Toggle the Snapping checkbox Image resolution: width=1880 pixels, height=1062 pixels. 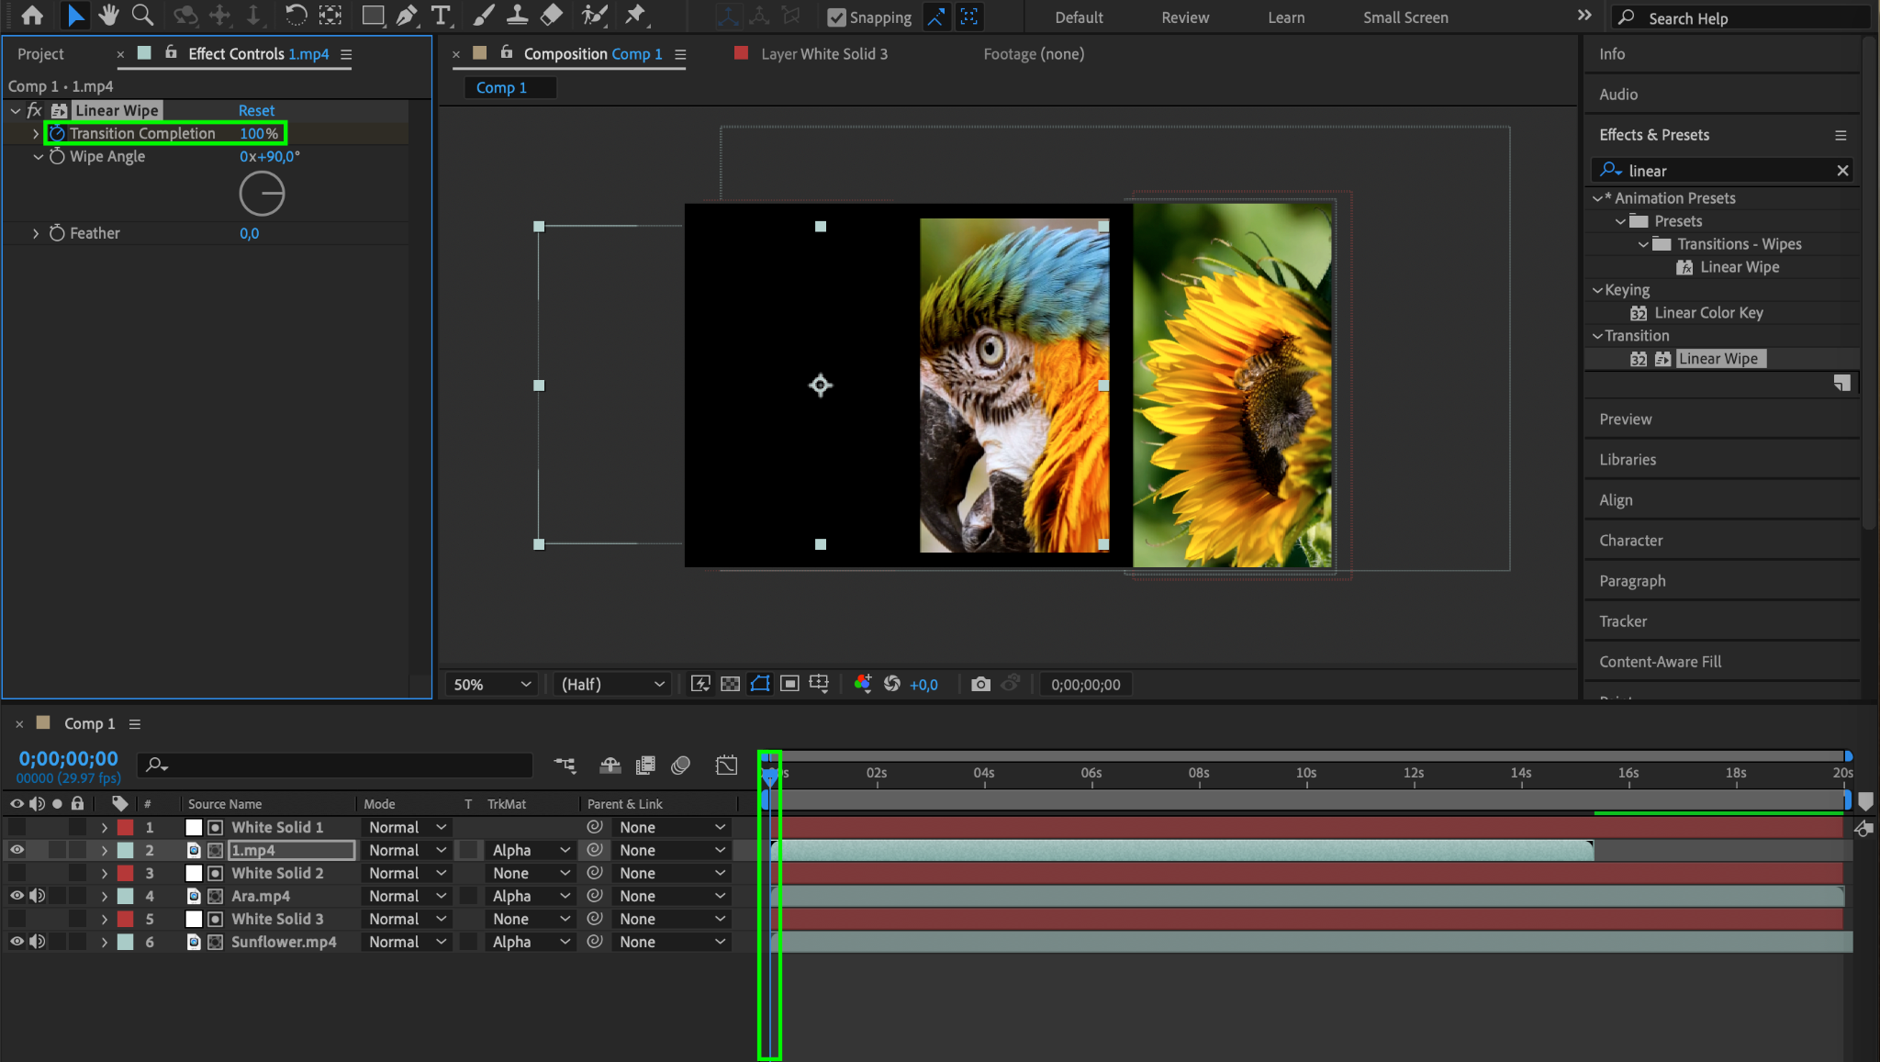(x=836, y=17)
